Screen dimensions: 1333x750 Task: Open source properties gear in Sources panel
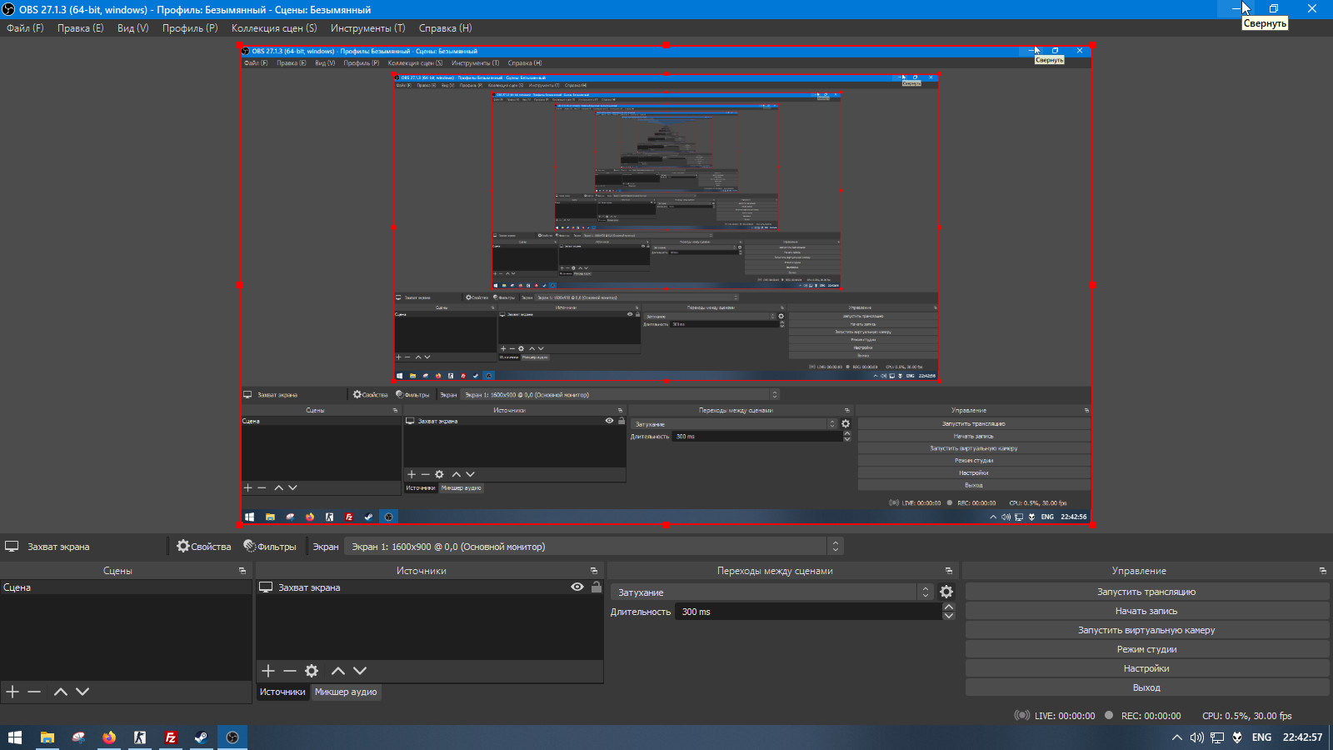pos(312,671)
